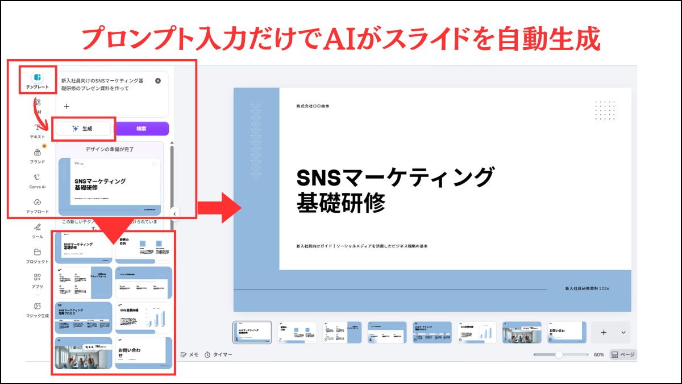682x384 pixels.
Task: Select page 2 in the filmstrip
Action: [297, 332]
